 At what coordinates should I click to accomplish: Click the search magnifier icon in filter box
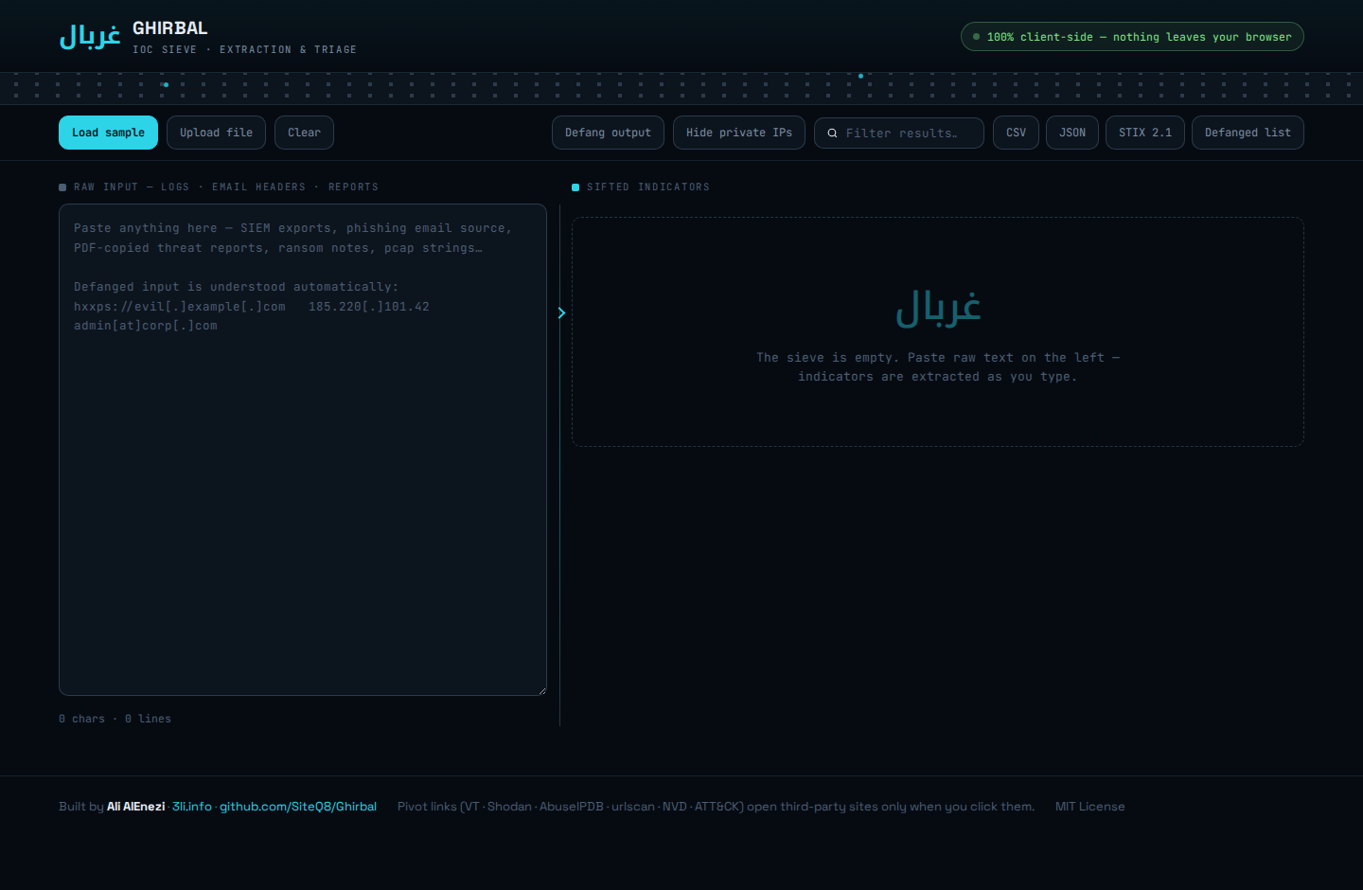[832, 133]
